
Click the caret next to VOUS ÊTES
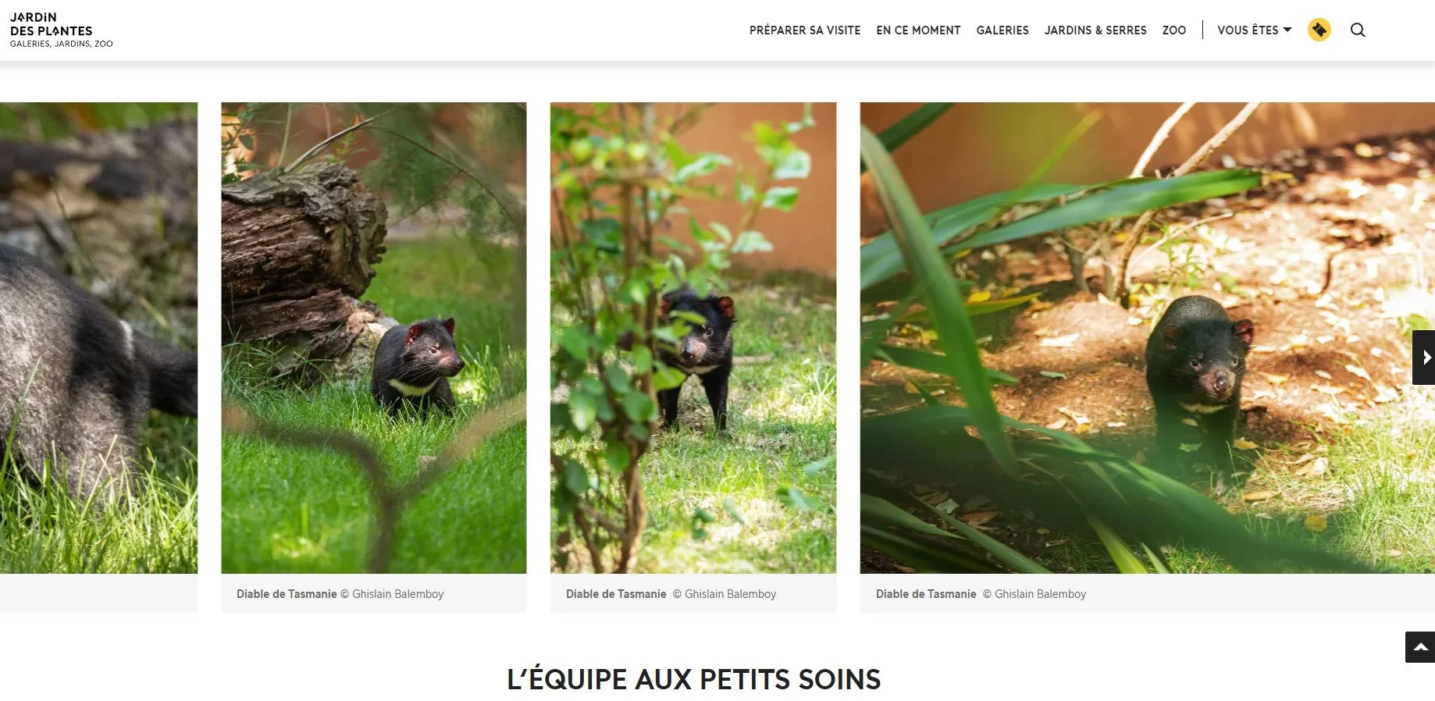point(1287,30)
